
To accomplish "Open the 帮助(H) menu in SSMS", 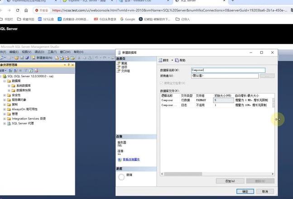I will click(x=78, y=52).
